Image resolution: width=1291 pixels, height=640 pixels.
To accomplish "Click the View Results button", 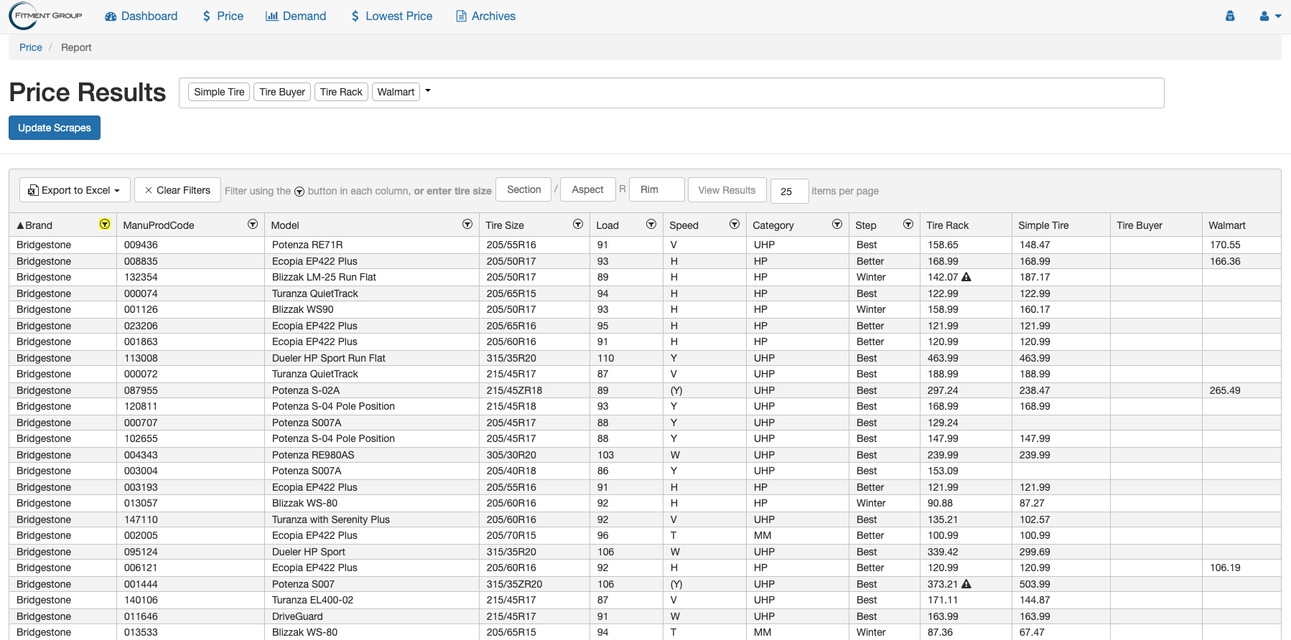I will coord(727,190).
